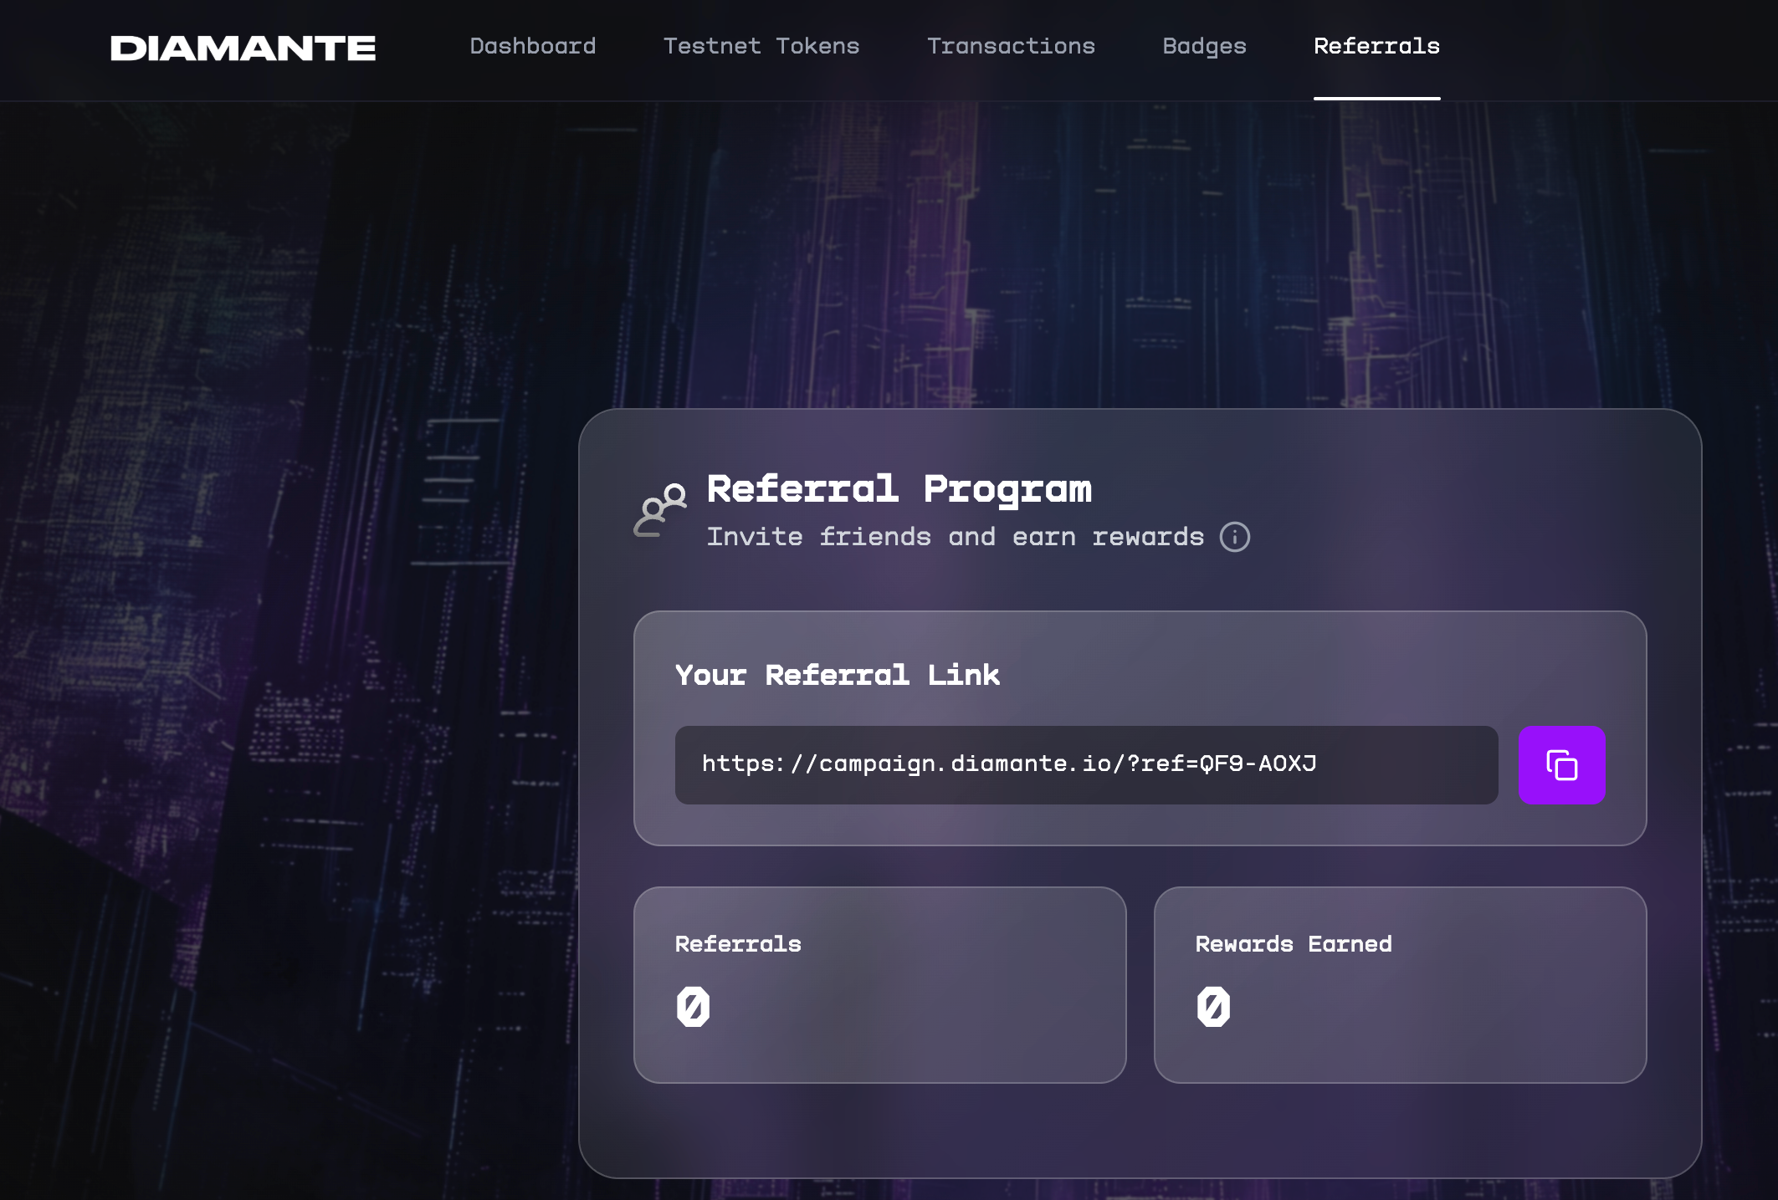
Task: Click the Referral Program heading
Action: [899, 489]
